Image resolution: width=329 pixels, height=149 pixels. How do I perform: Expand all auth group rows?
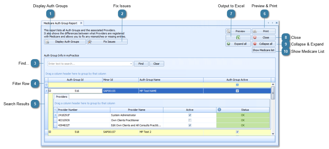tap(238, 44)
